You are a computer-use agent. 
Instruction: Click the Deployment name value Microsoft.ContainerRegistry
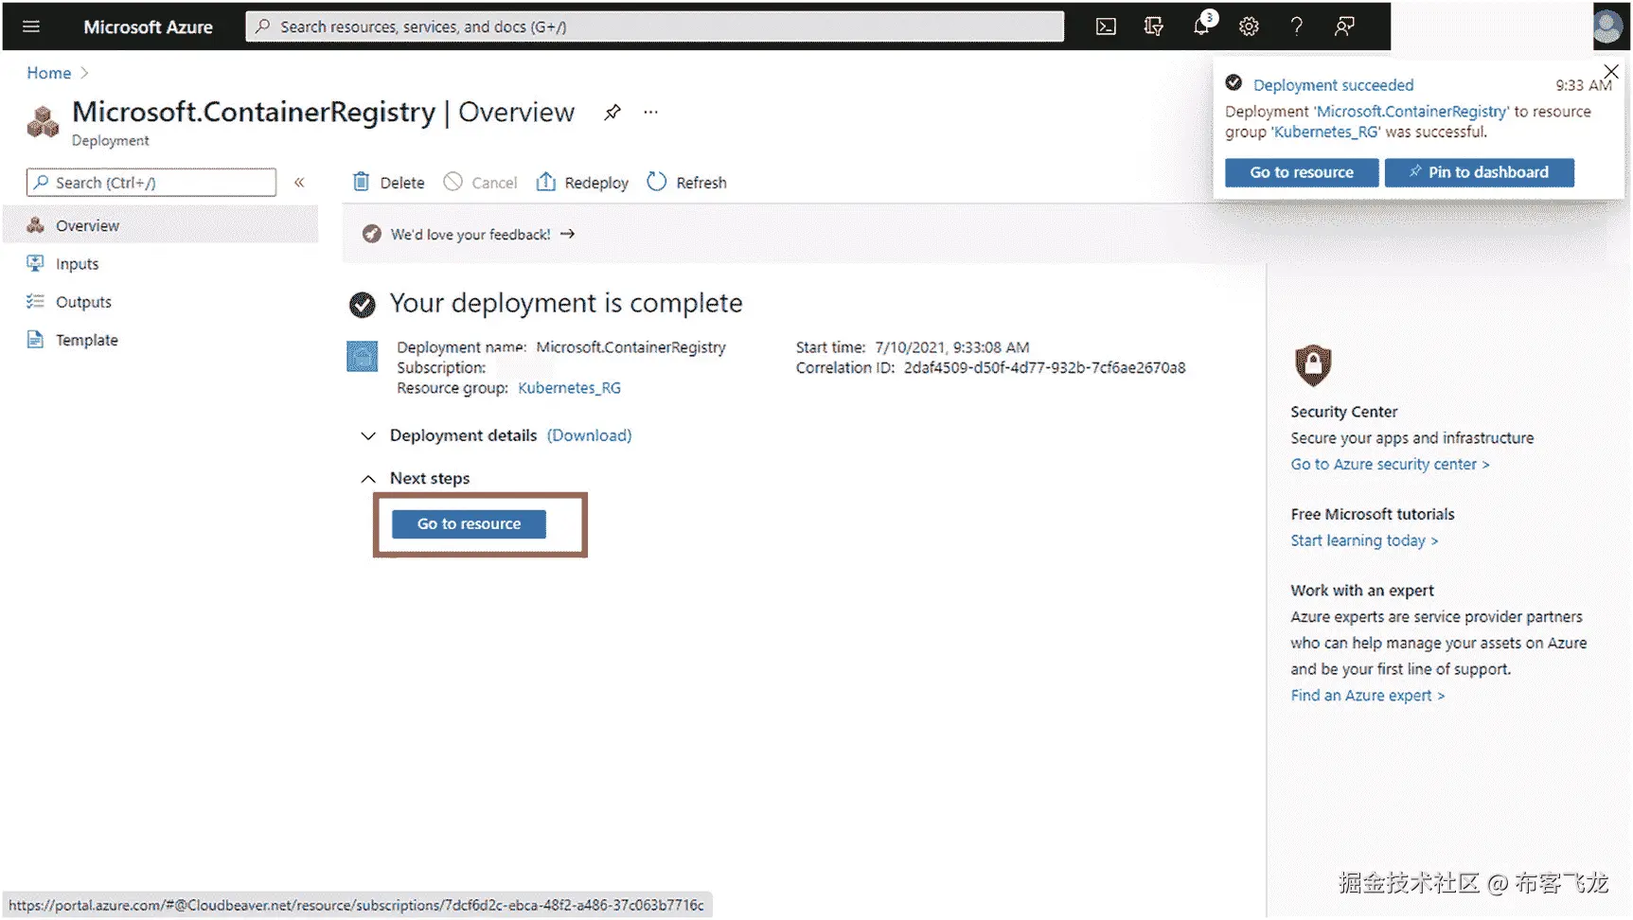[631, 347]
